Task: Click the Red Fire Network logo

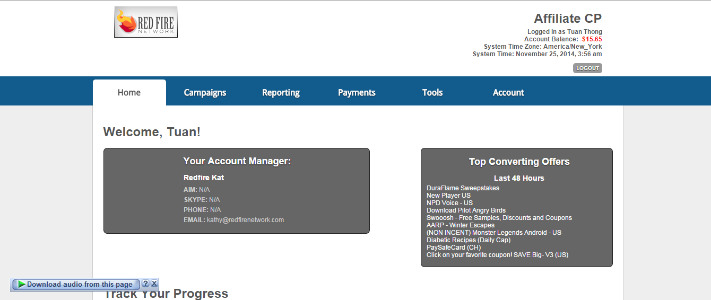Action: click(146, 22)
